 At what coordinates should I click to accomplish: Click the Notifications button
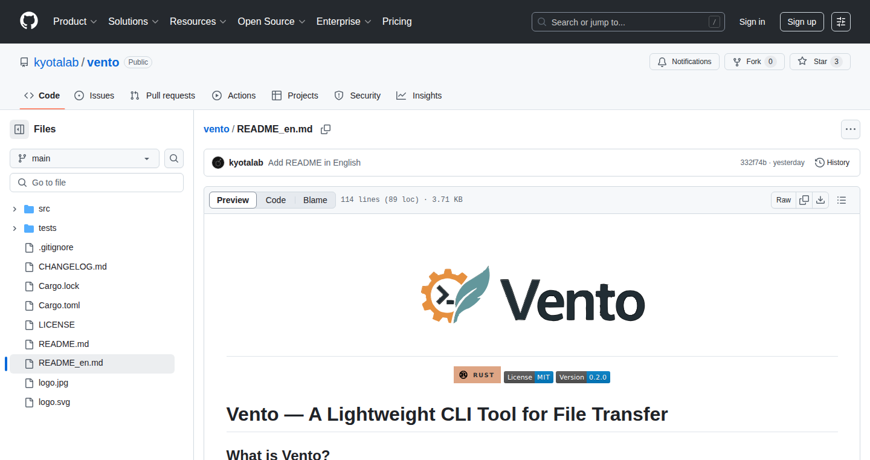tap(685, 62)
